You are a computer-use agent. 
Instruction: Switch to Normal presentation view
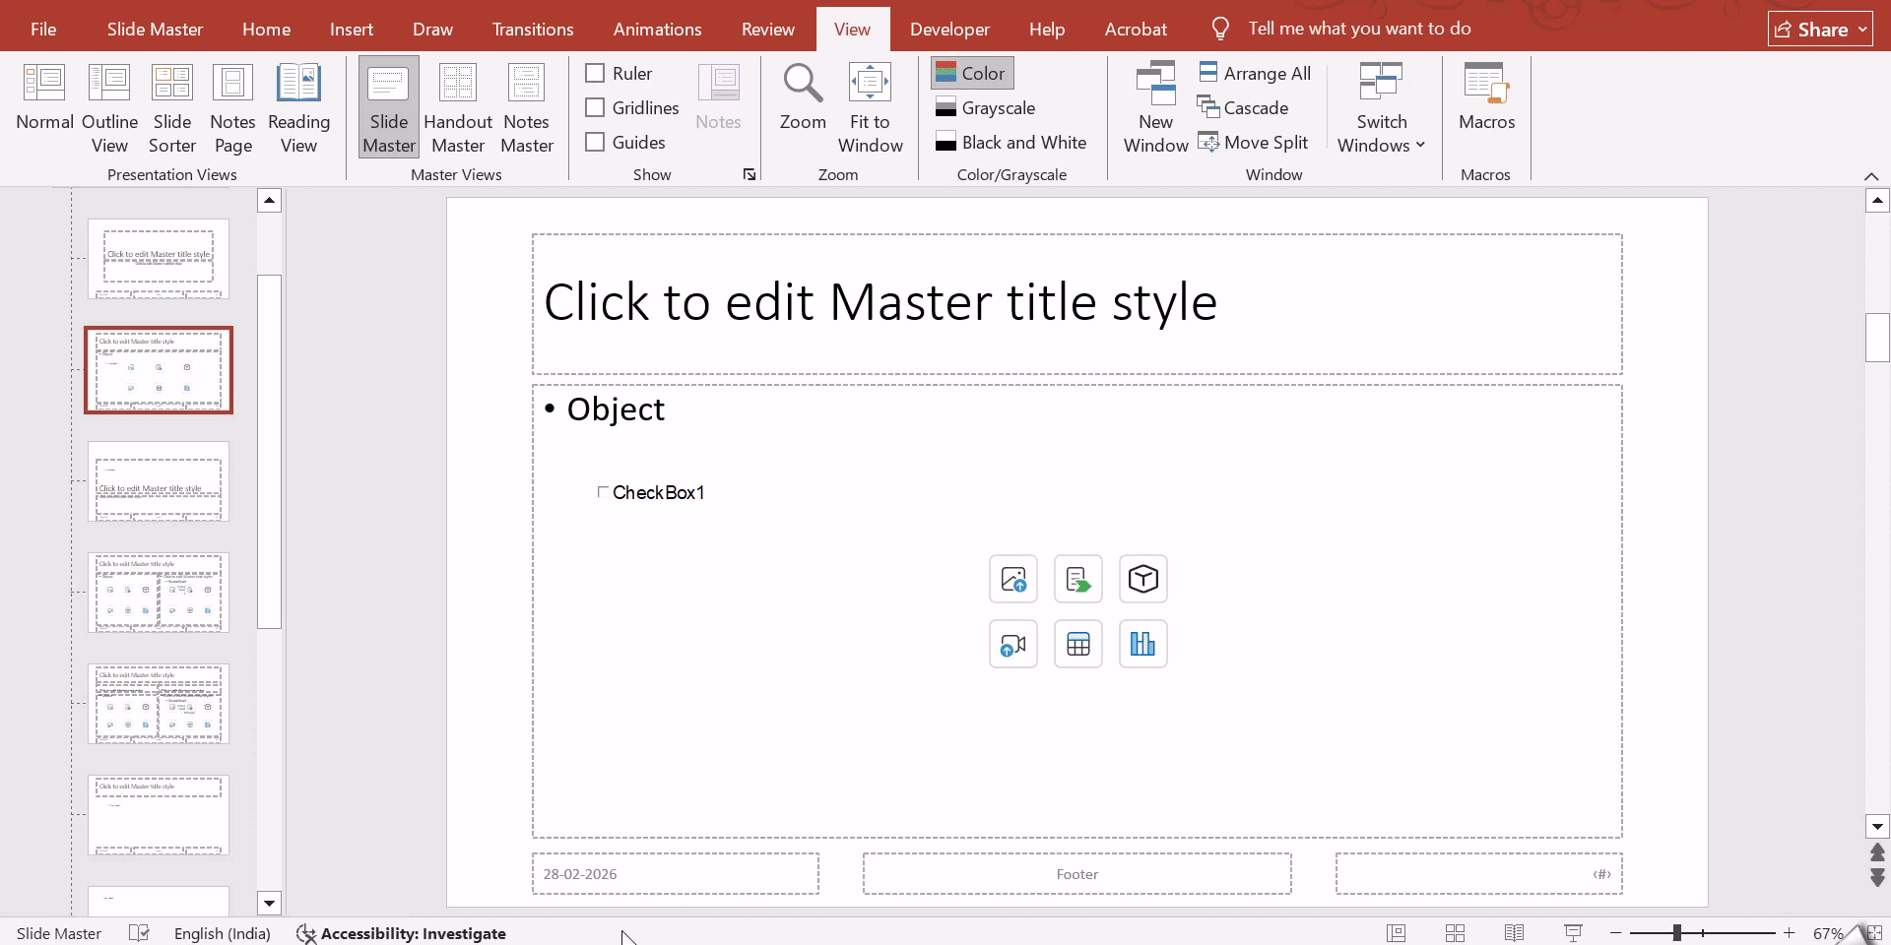[x=43, y=106]
